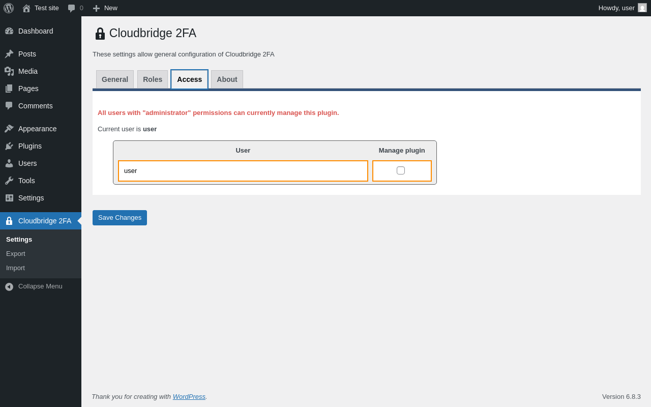Click Save Changes button
This screenshot has width=651, height=407.
pos(120,218)
